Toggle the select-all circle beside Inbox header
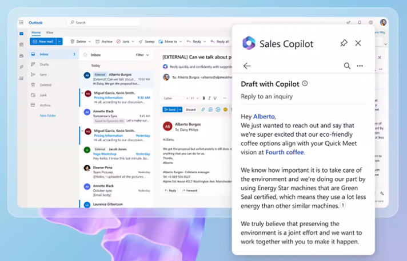This screenshot has height=261, width=407. 85,55
